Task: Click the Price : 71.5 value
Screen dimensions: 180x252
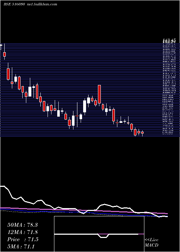Action: pos(23,239)
